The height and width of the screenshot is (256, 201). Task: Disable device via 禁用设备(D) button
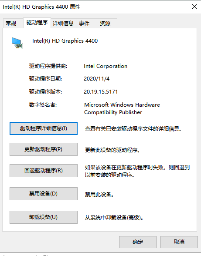44,194
